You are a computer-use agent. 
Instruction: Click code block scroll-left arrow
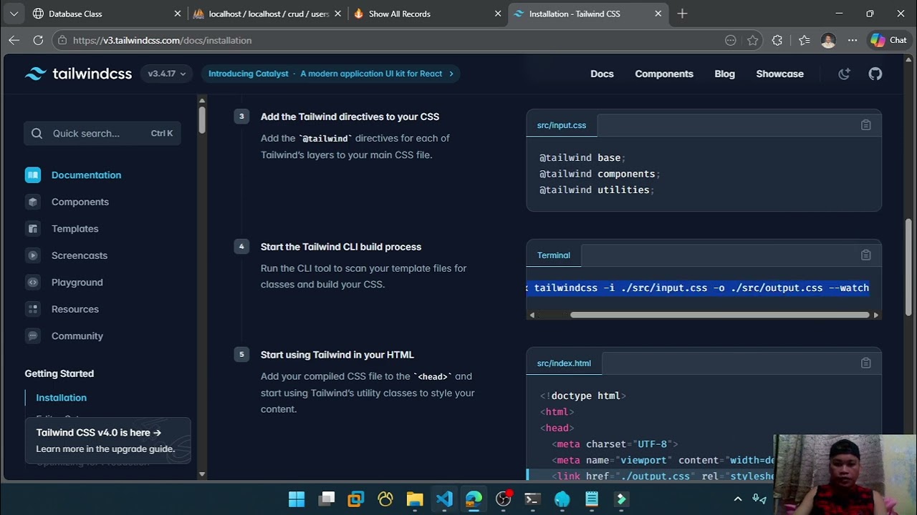point(532,315)
